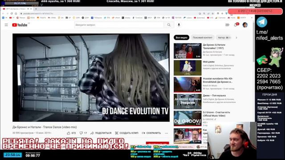Open 'Джем – Поп-музыка' title link

tap(214, 96)
